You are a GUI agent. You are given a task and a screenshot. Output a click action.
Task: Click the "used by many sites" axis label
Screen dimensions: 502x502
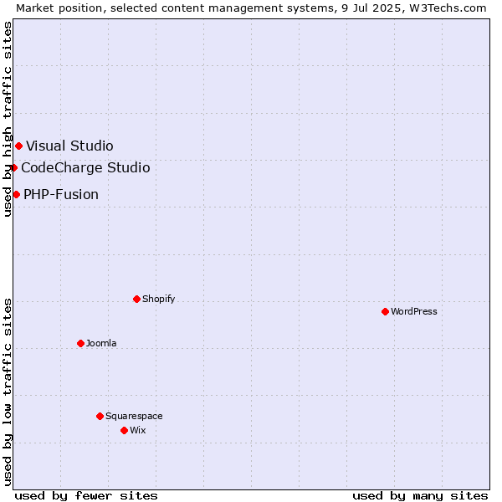click(x=420, y=496)
